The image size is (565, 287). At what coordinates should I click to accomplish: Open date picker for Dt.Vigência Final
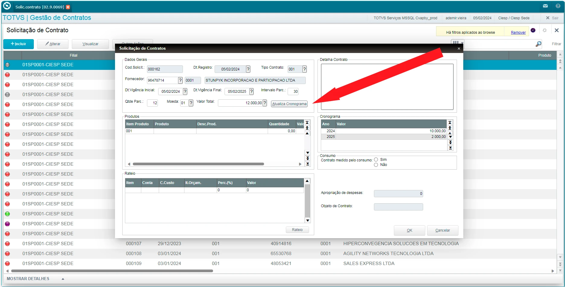point(251,92)
